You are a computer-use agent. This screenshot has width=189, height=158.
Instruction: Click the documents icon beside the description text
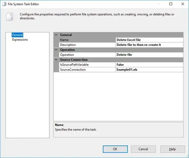click(9, 16)
